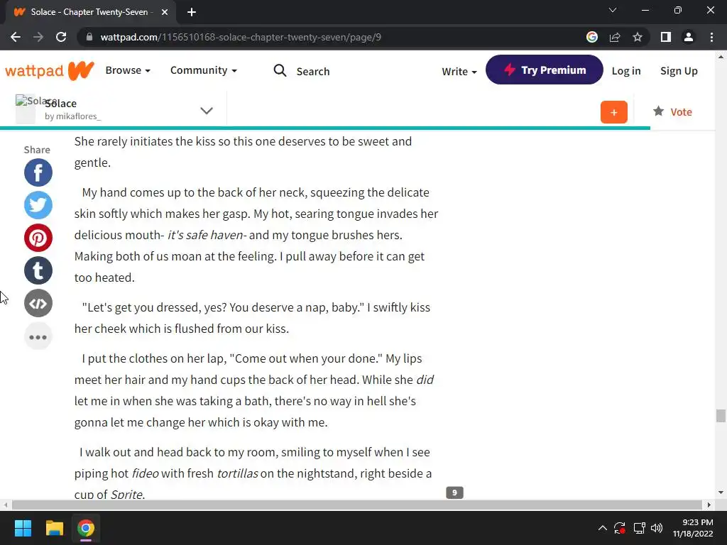Expand Community menu

204,70
